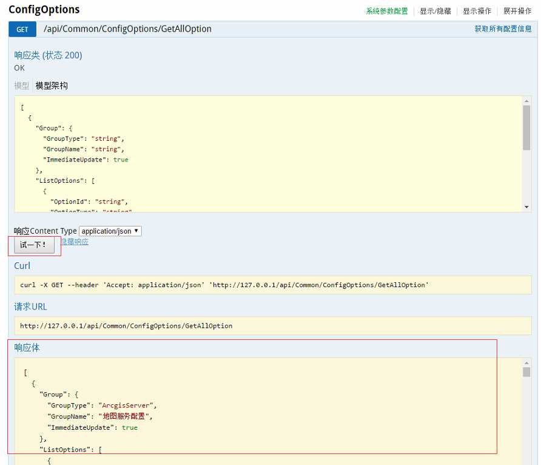This screenshot has width=541, height=465.
Task: Click "ListOptions": [ line in response body
Action: click(x=71, y=449)
